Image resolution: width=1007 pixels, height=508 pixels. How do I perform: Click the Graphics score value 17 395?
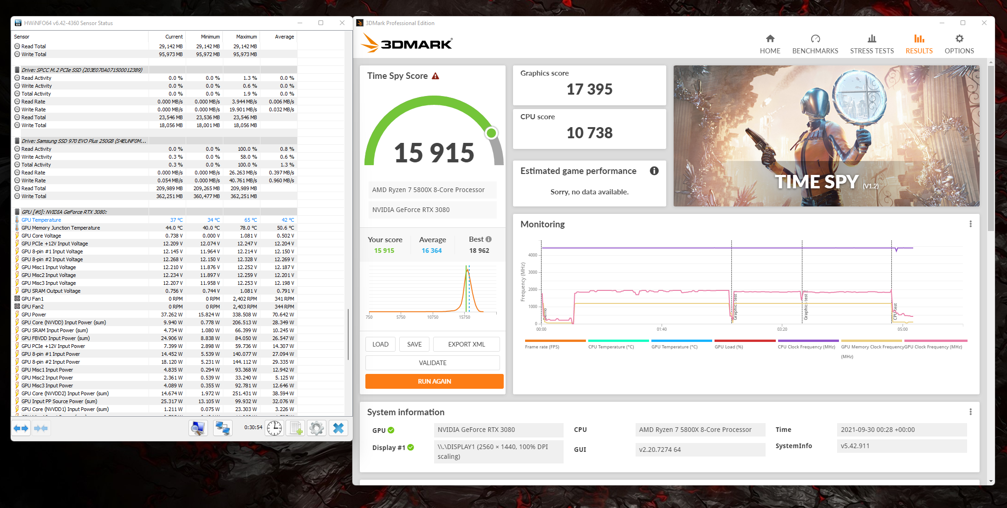tap(590, 89)
